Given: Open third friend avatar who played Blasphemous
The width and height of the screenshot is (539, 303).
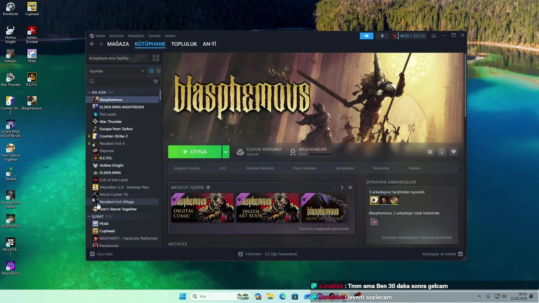Looking at the screenshot, I should 394,200.
